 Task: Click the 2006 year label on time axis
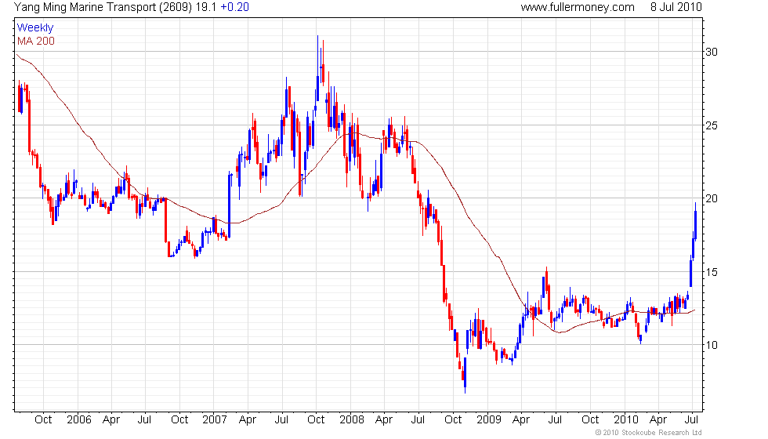point(79,419)
